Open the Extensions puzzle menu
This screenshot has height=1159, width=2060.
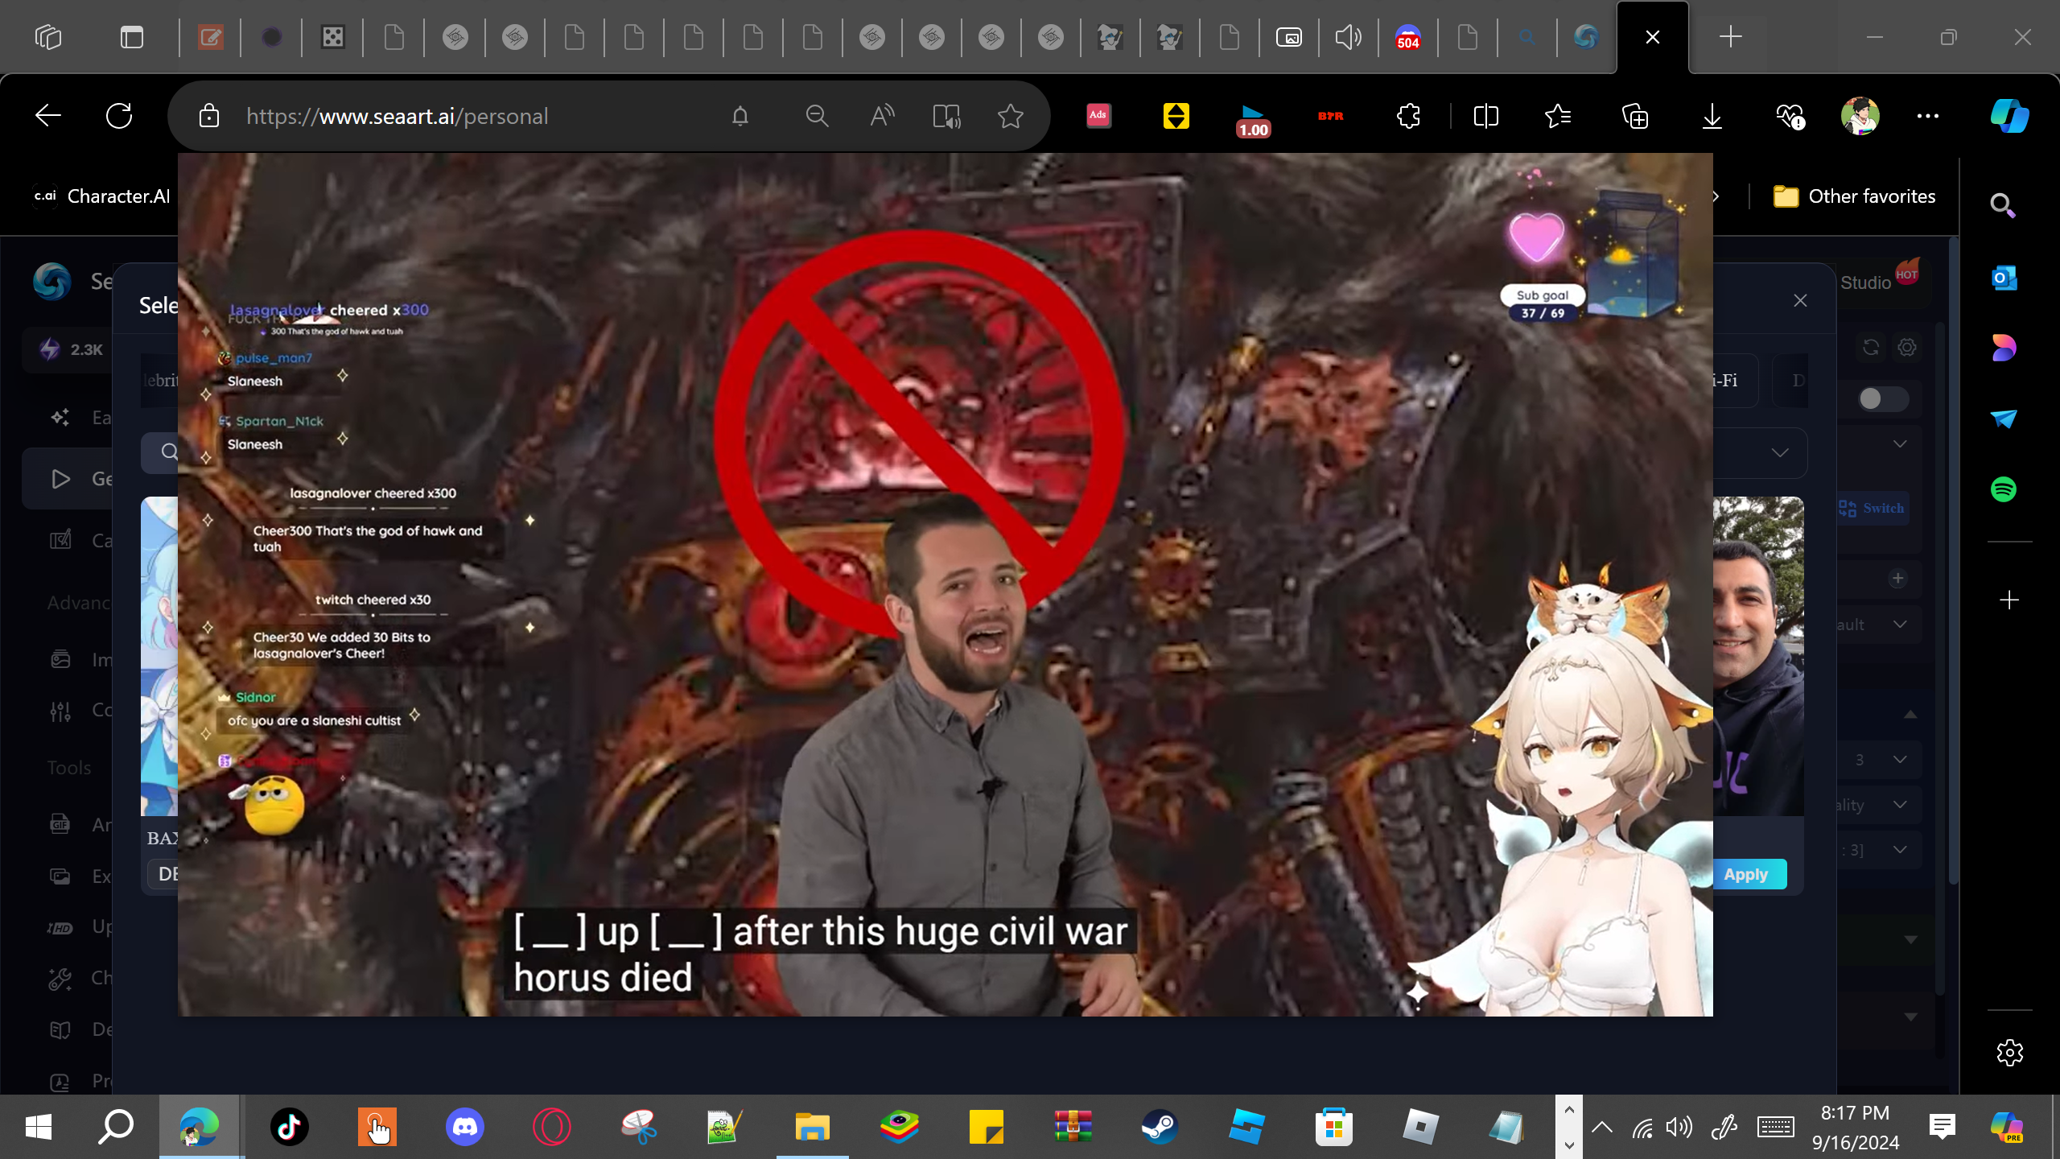pos(1408,116)
